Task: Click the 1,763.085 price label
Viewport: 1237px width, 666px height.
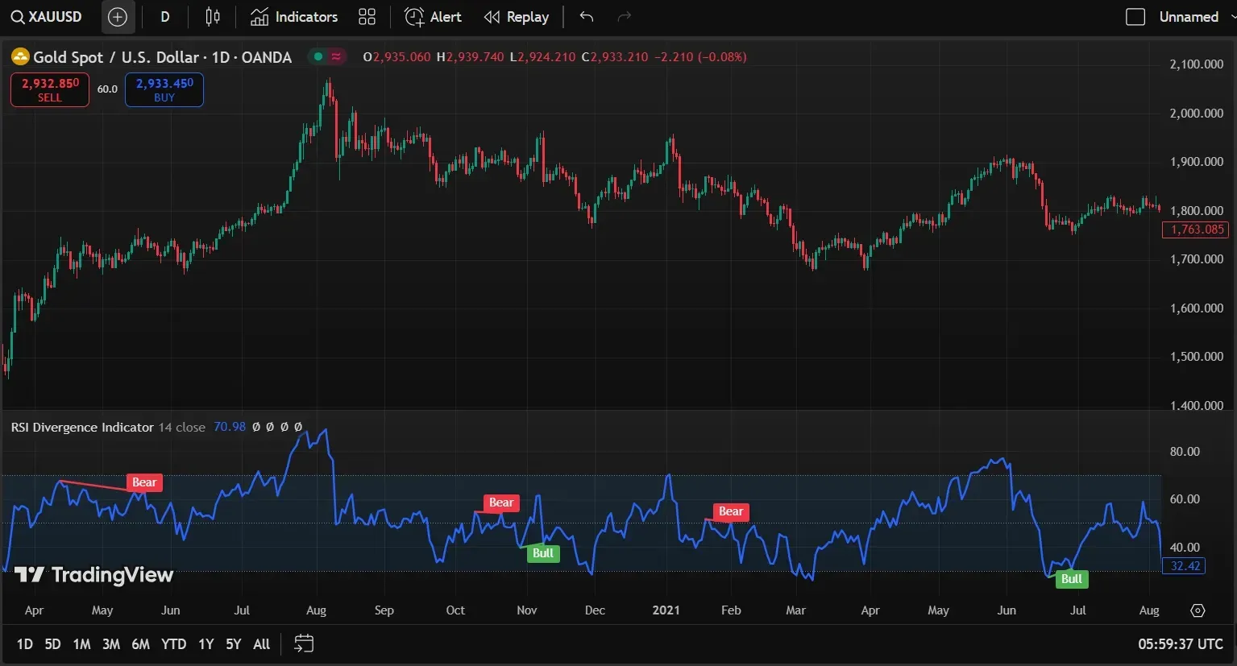Action: coord(1197,230)
